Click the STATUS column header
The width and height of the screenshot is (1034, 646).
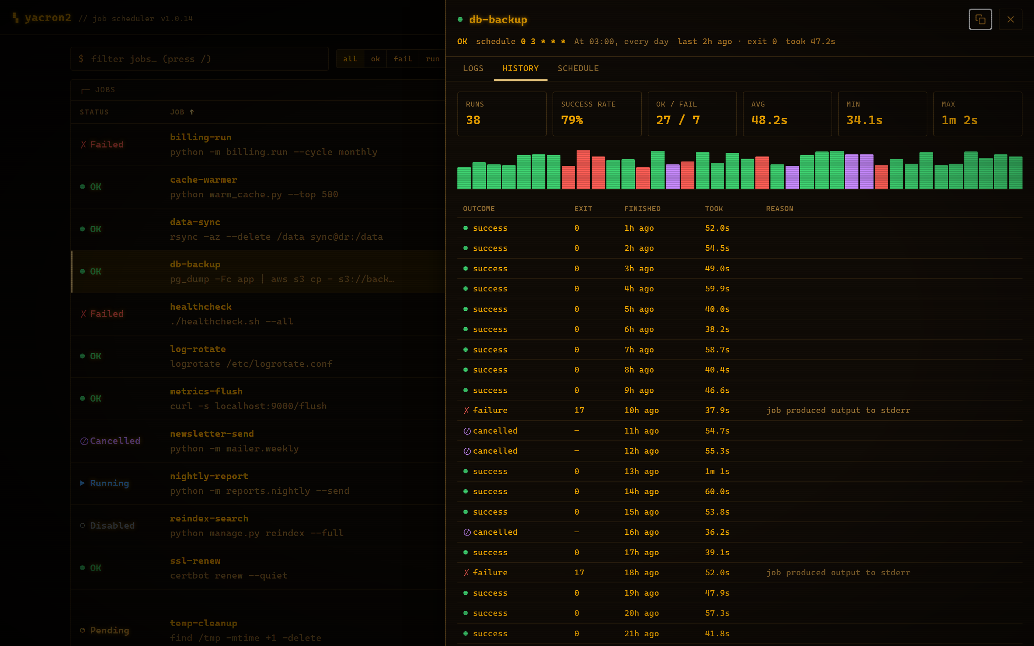click(x=94, y=112)
